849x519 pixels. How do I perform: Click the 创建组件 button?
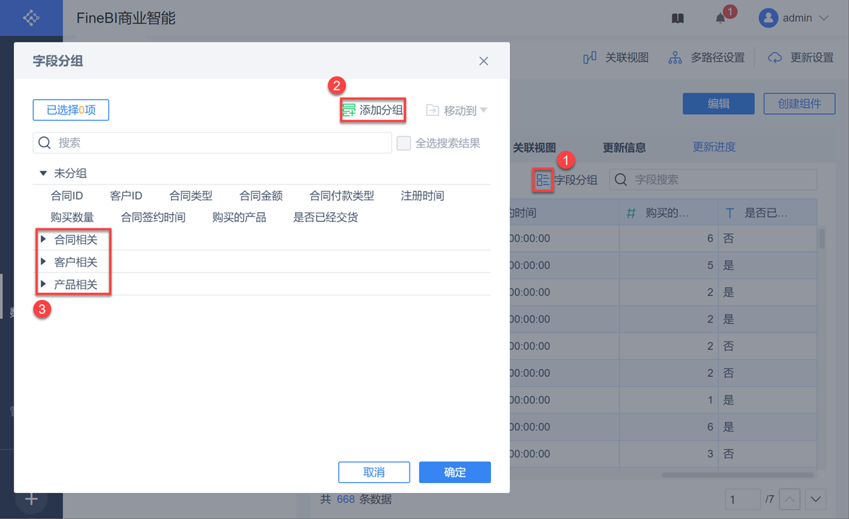(x=799, y=103)
